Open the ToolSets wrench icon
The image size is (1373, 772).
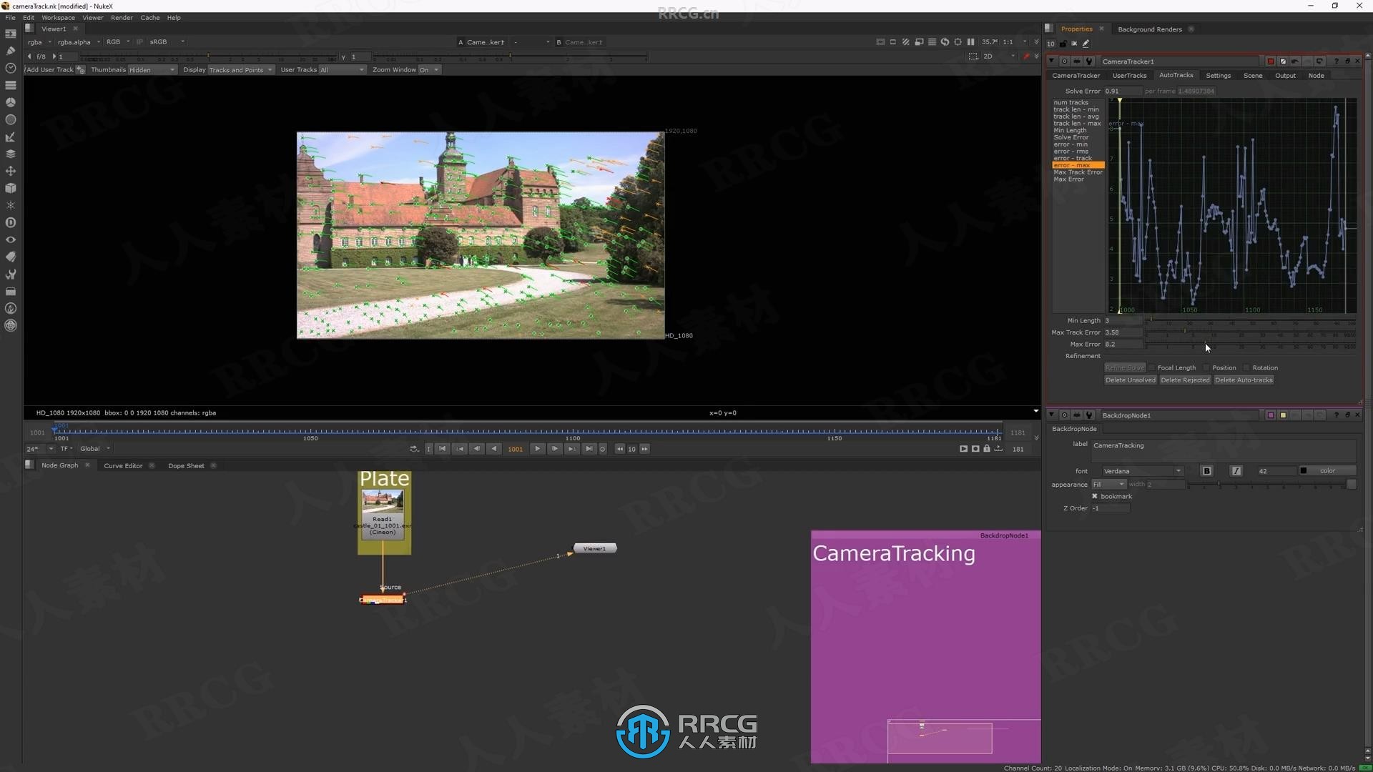tap(11, 274)
